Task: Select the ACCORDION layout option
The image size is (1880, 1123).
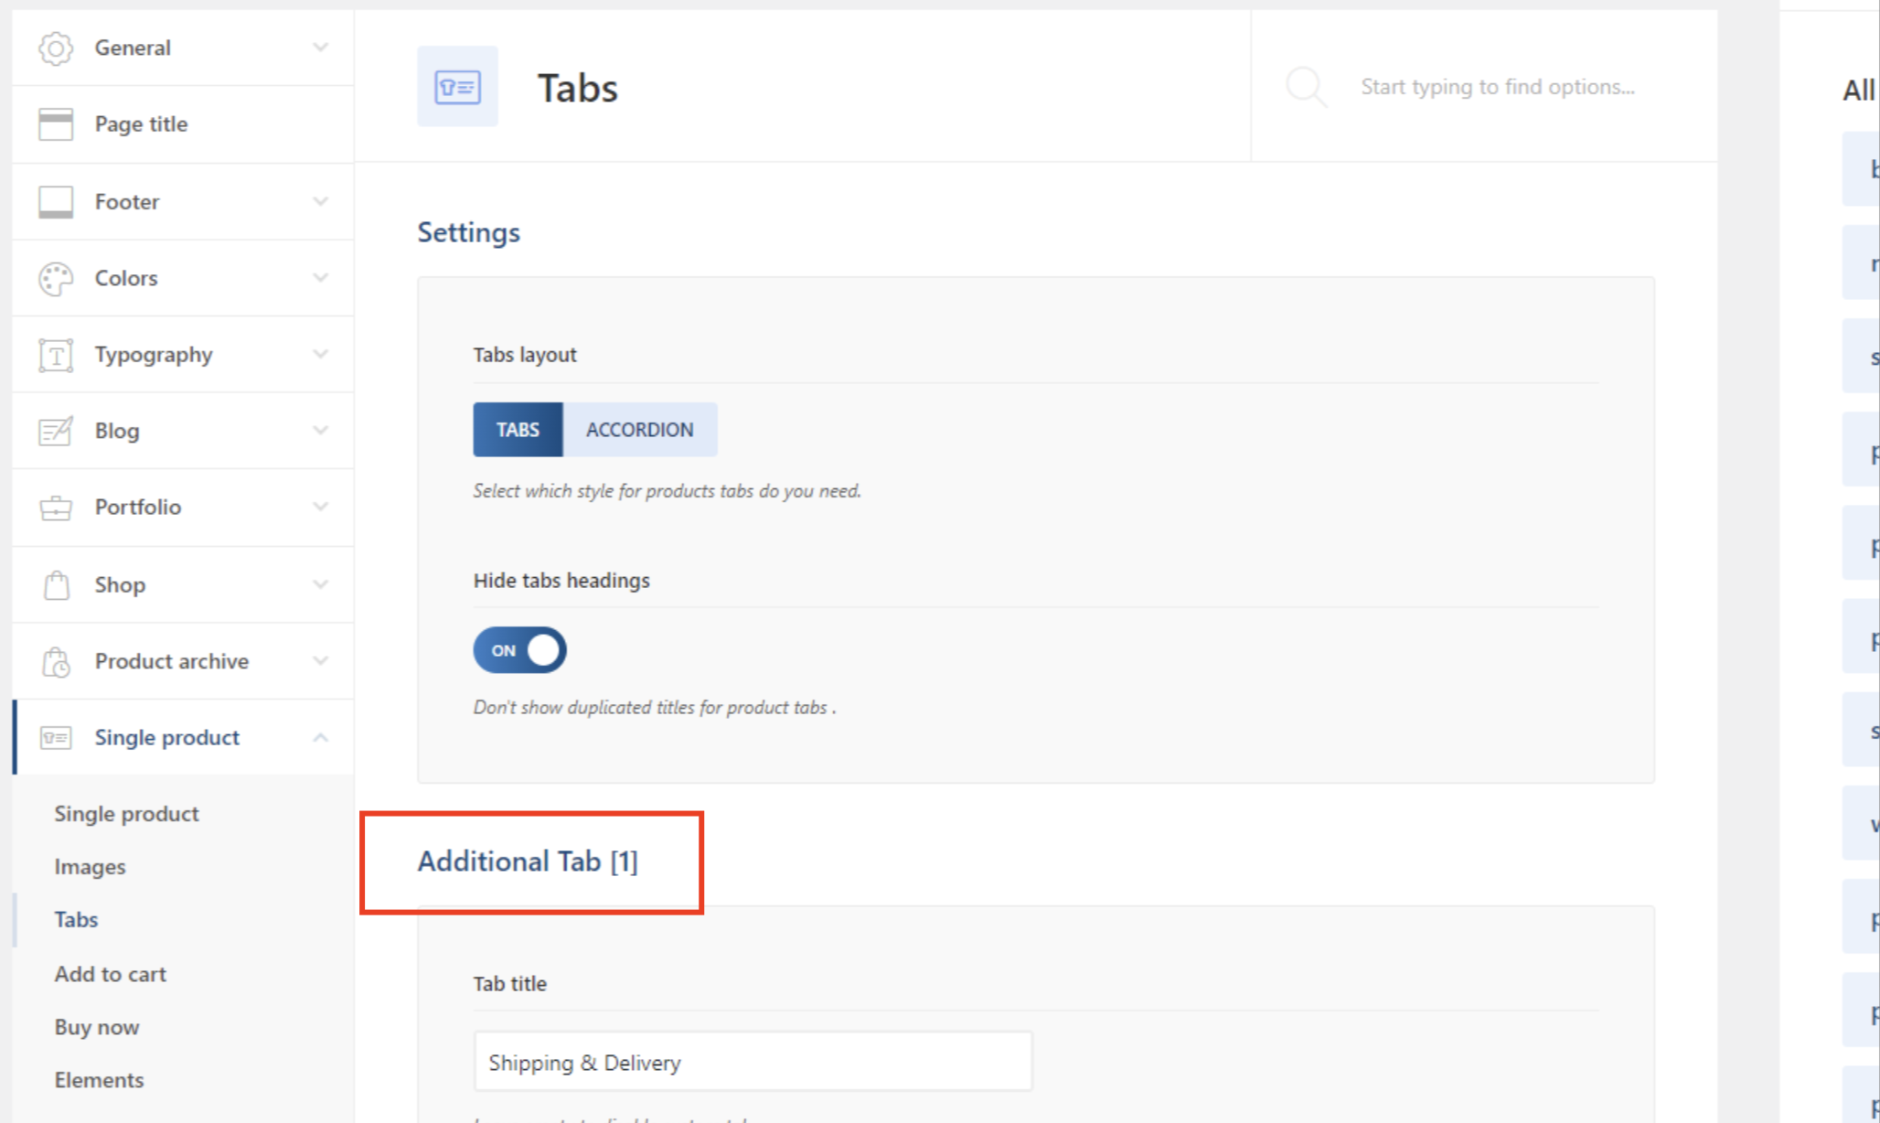Action: [638, 429]
